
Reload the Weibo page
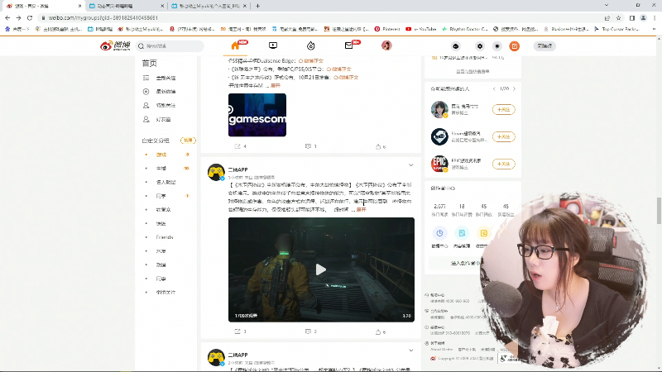click(x=30, y=17)
